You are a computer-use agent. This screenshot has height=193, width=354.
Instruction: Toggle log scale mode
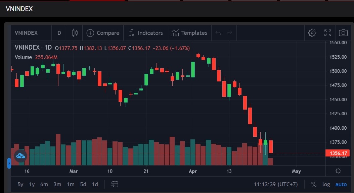(326, 184)
